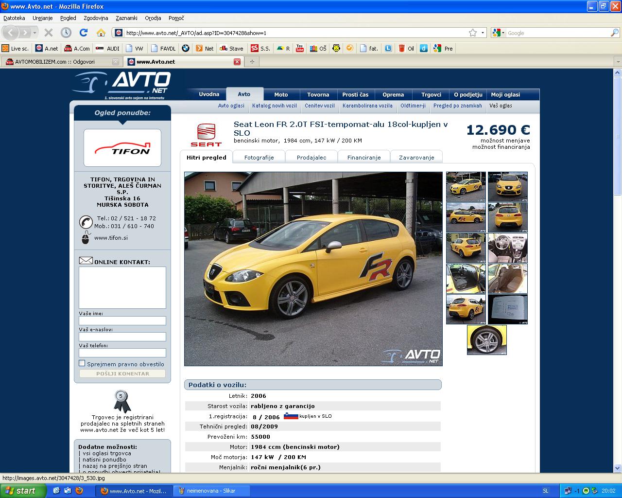The height and width of the screenshot is (498, 622).
Task: Switch to the Fotografije tab
Action: pos(259,157)
